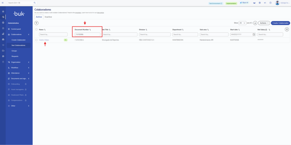The width and height of the screenshot is (291, 145).
Task: Open the Actions dropdown
Action: click(x=264, y=23)
